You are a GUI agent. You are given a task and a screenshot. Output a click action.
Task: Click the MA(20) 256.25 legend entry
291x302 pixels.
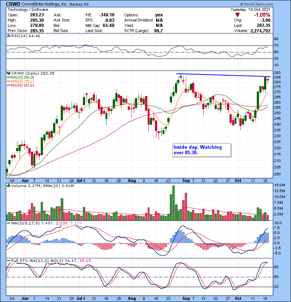20,78
